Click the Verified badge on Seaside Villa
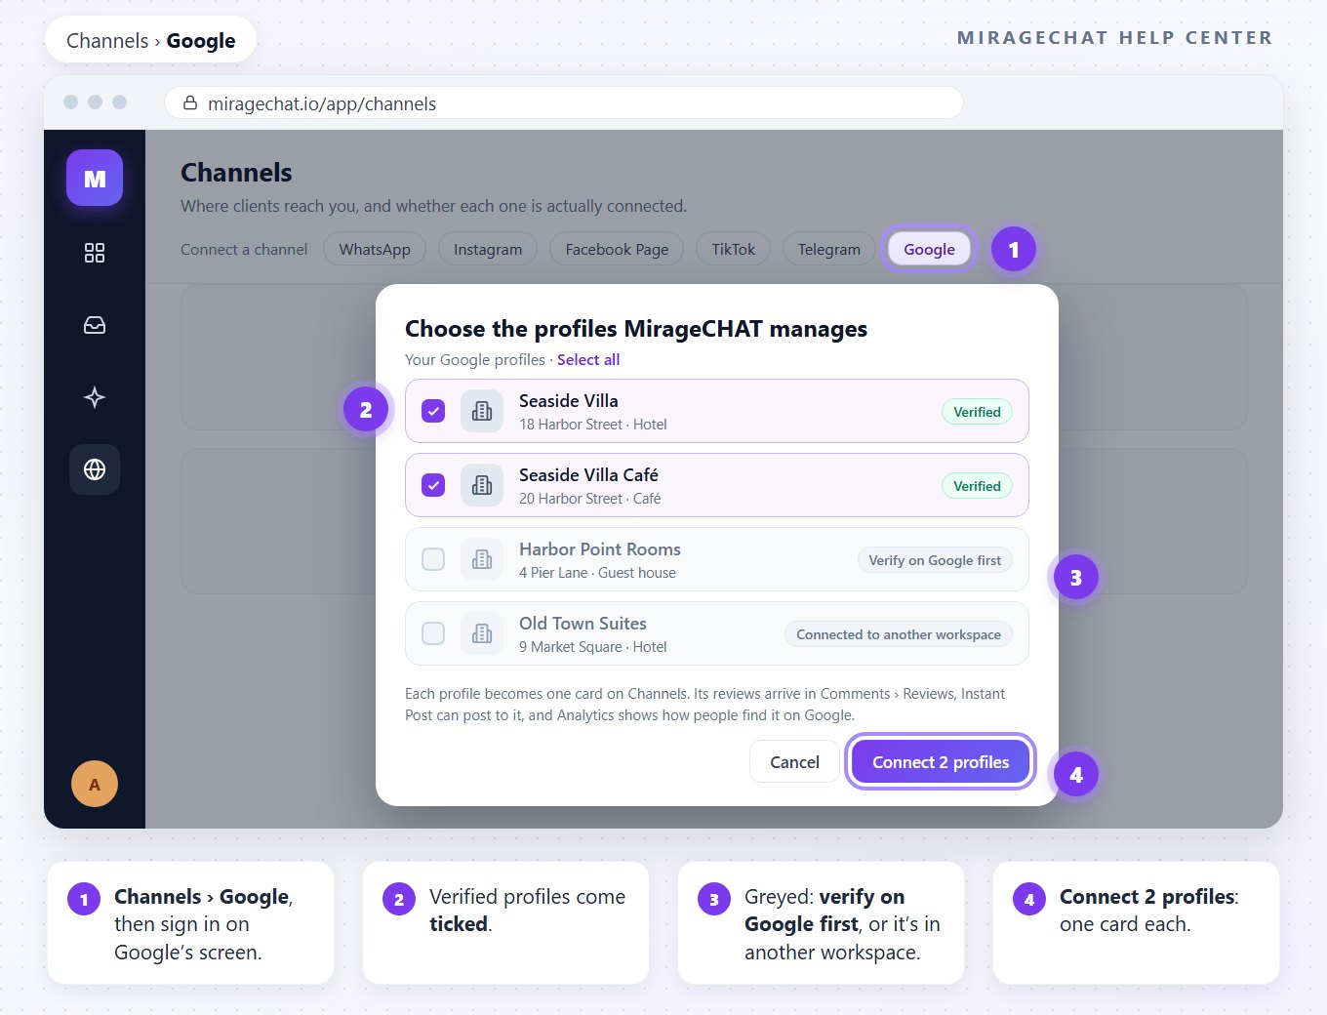Image resolution: width=1327 pixels, height=1015 pixels. (x=977, y=412)
